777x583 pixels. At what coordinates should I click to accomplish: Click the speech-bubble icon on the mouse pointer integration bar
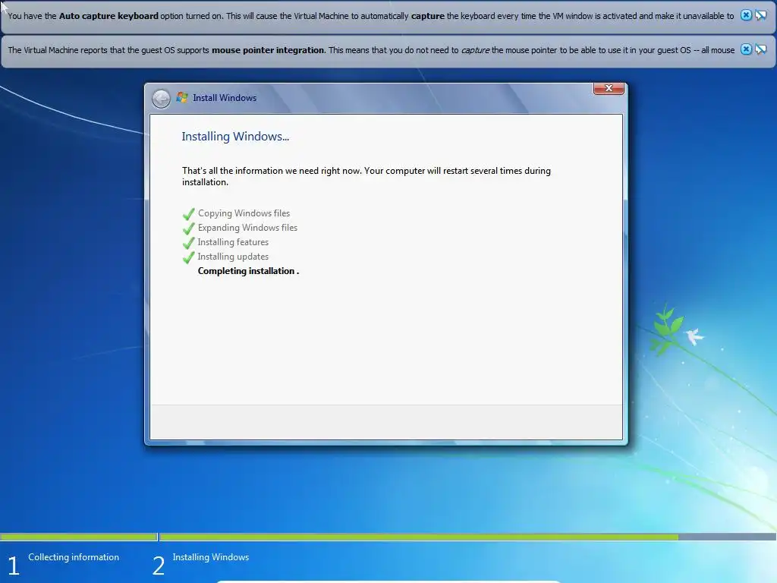click(760, 49)
